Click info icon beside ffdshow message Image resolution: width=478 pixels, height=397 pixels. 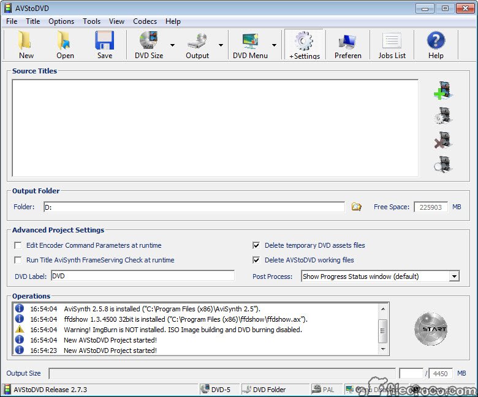pyautogui.click(x=20, y=319)
